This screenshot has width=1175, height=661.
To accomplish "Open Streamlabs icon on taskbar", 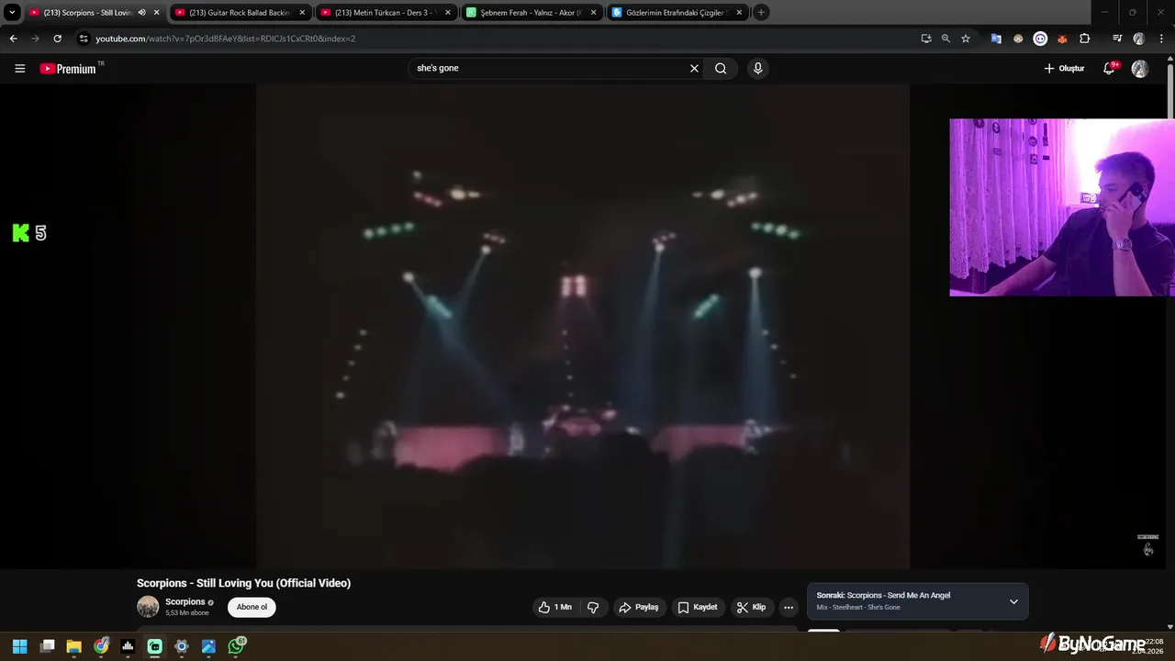I will click(x=155, y=646).
